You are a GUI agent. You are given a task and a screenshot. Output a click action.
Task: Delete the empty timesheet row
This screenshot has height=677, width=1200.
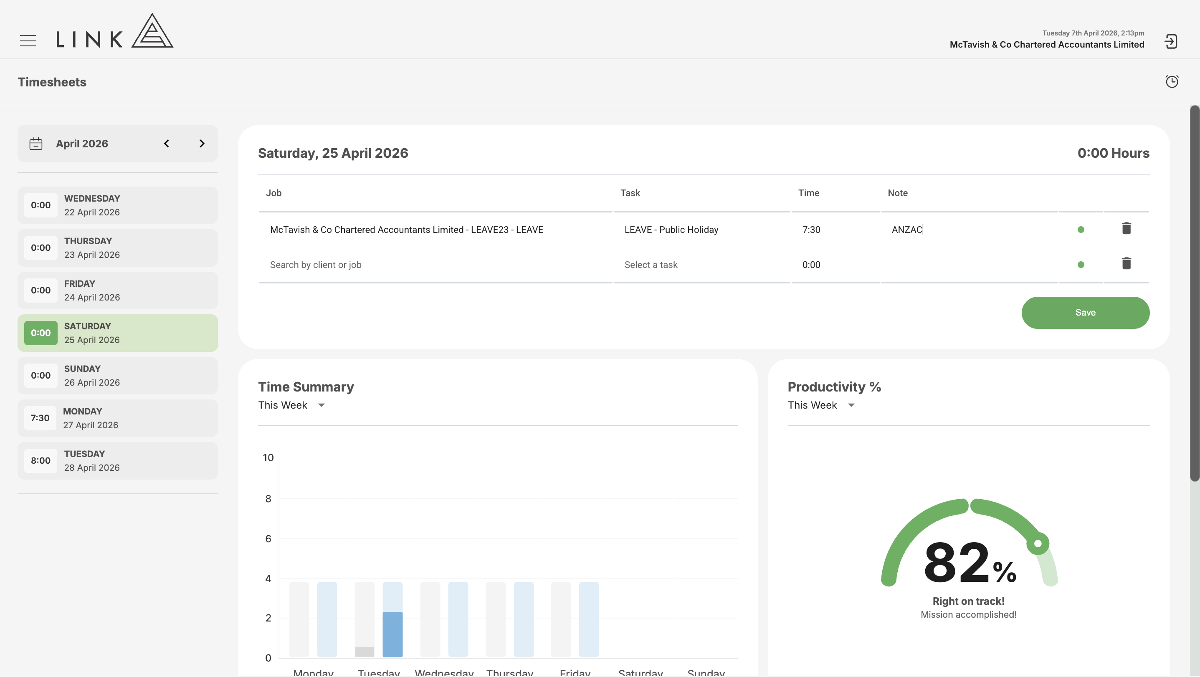point(1126,264)
